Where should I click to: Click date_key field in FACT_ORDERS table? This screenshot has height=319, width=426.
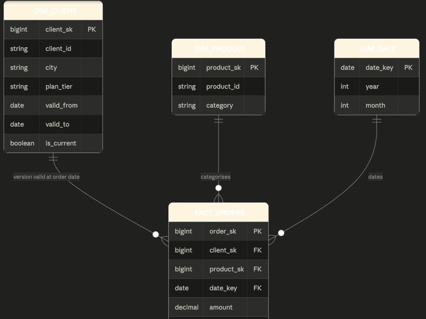pyautogui.click(x=223, y=288)
